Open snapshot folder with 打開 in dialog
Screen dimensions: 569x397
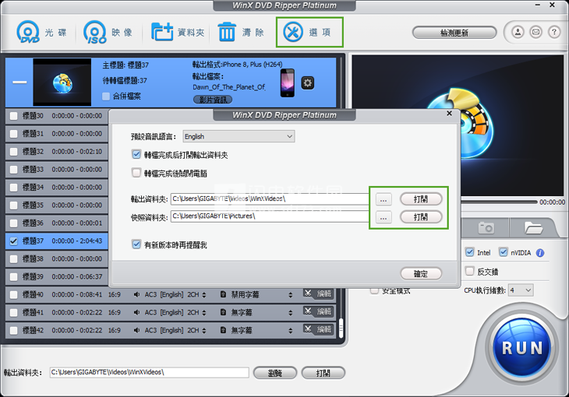click(x=421, y=217)
